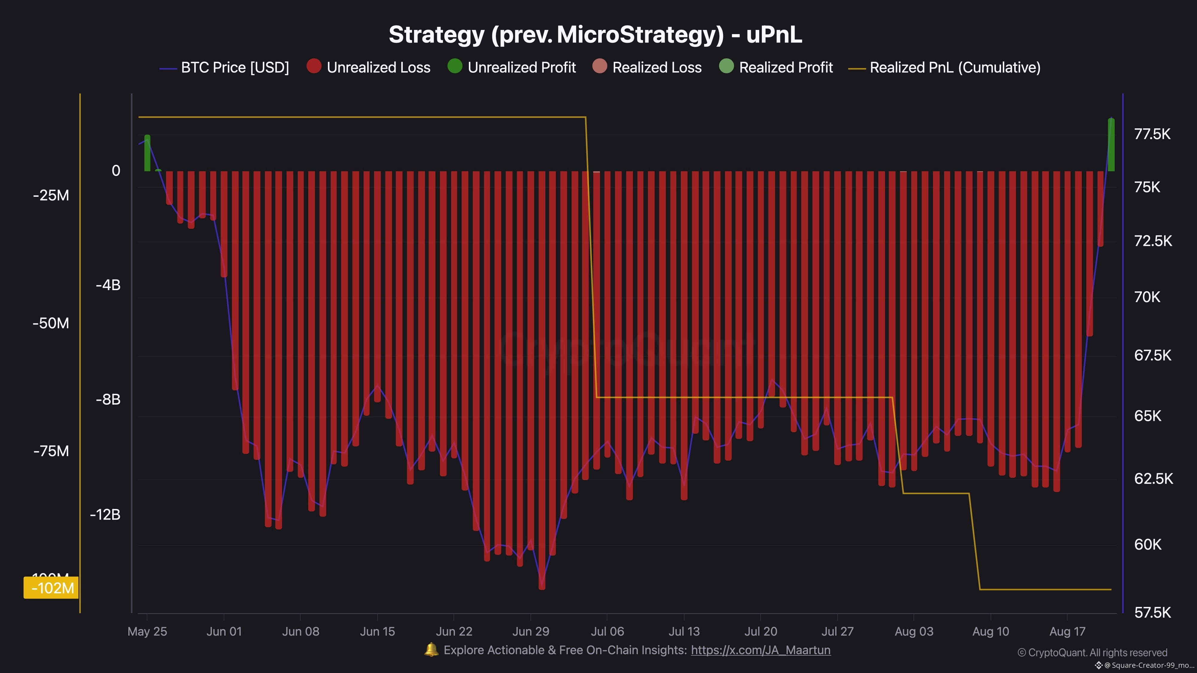Click the yellow Realized PnL legend line marker
1197x673 pixels.
tap(857, 69)
